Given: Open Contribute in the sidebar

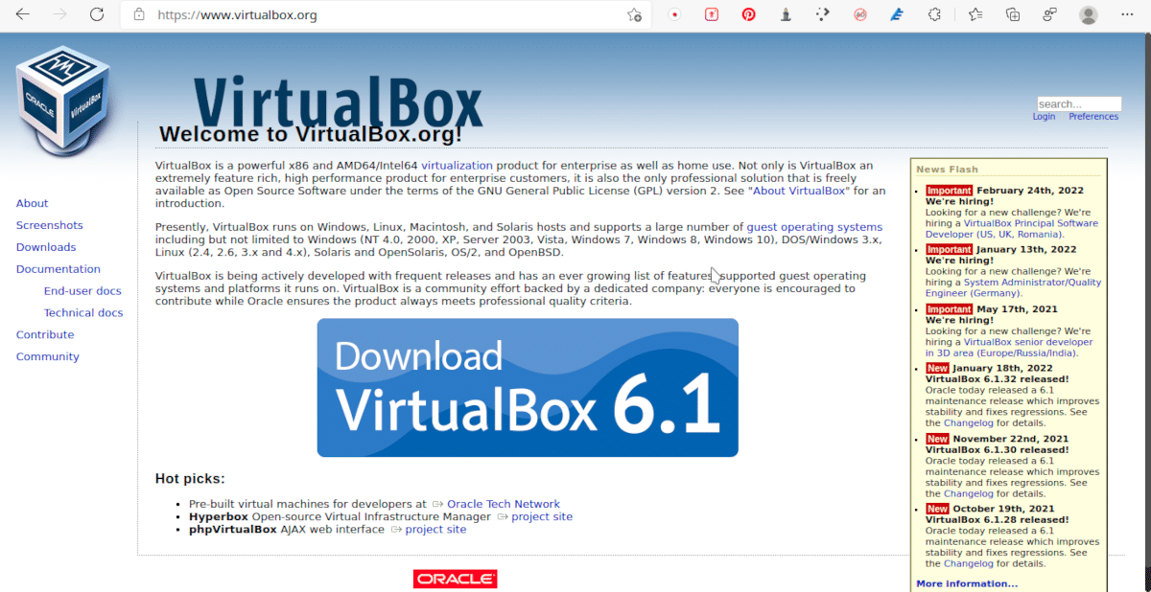Looking at the screenshot, I should tap(45, 334).
